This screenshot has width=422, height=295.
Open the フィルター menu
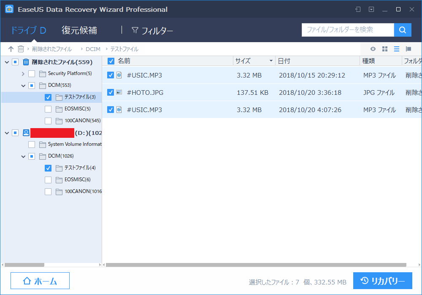tap(152, 31)
